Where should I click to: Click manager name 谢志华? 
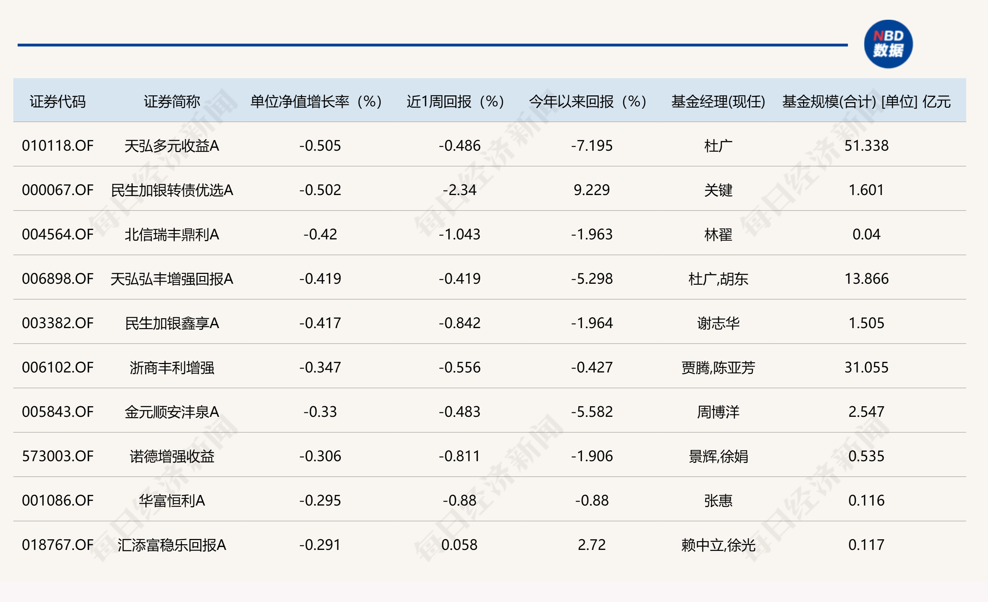[x=718, y=324]
